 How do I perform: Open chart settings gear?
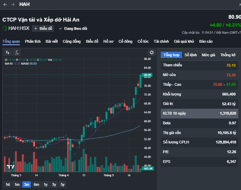151,52
